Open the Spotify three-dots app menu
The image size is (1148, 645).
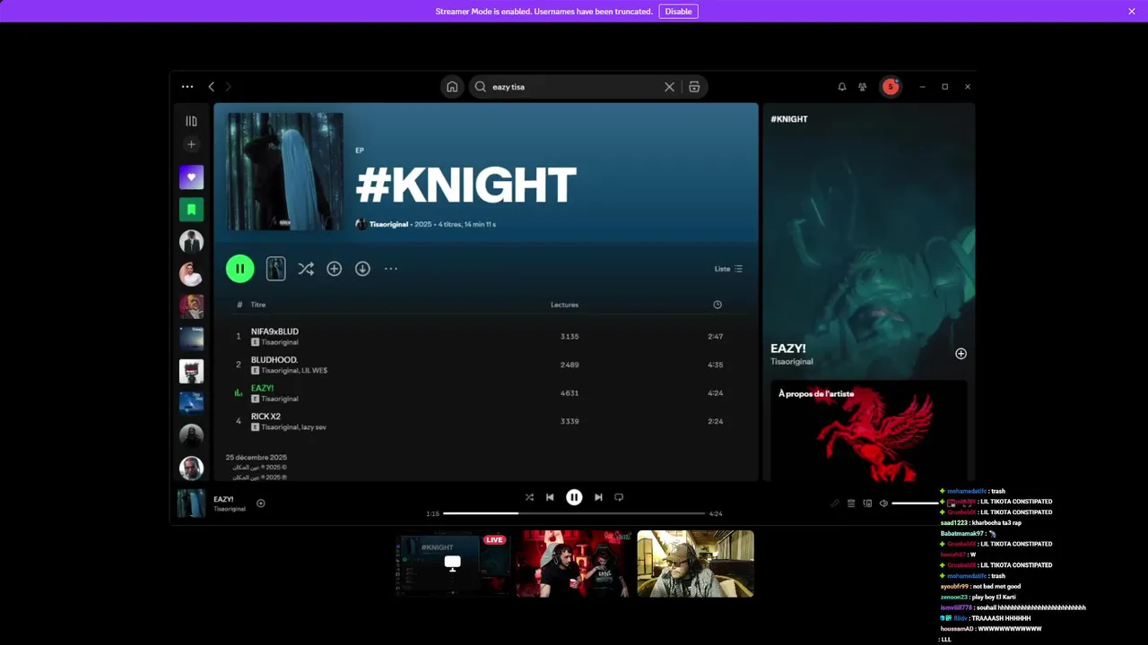click(x=187, y=87)
